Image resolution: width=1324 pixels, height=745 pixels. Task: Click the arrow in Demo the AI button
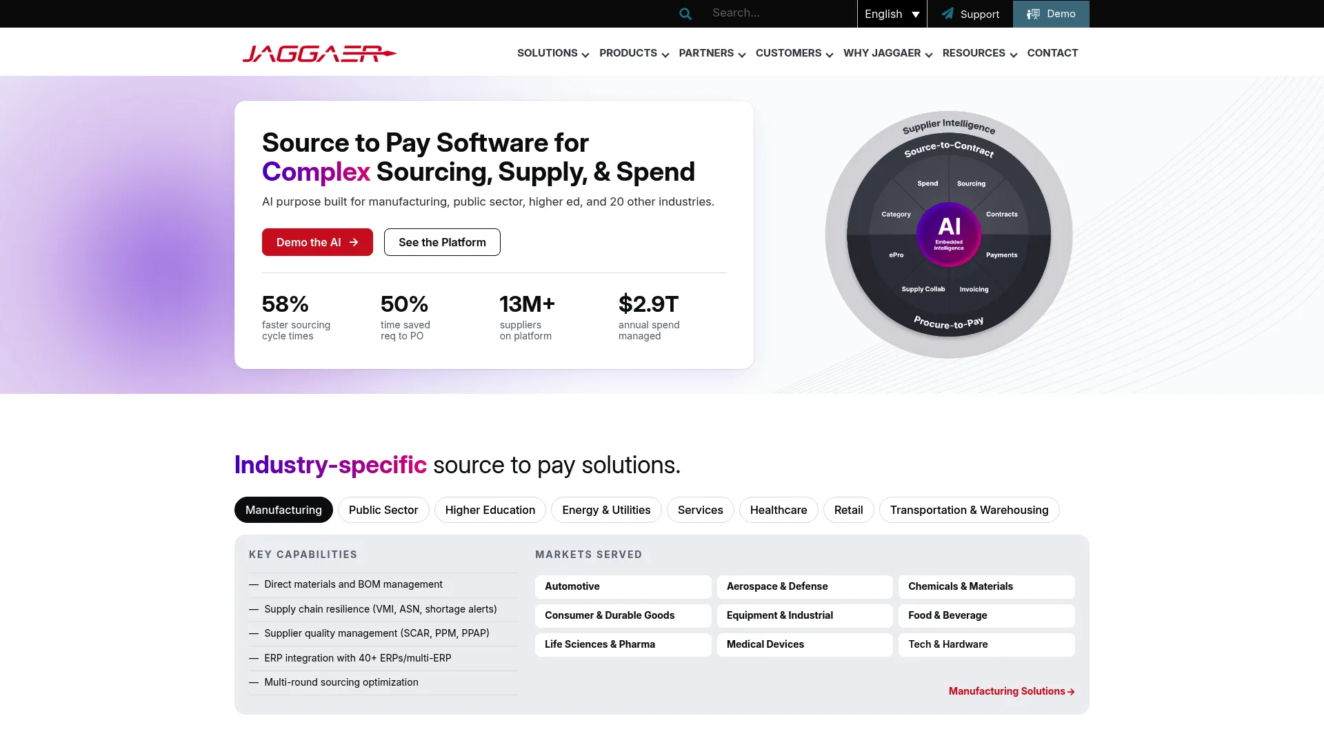(354, 242)
